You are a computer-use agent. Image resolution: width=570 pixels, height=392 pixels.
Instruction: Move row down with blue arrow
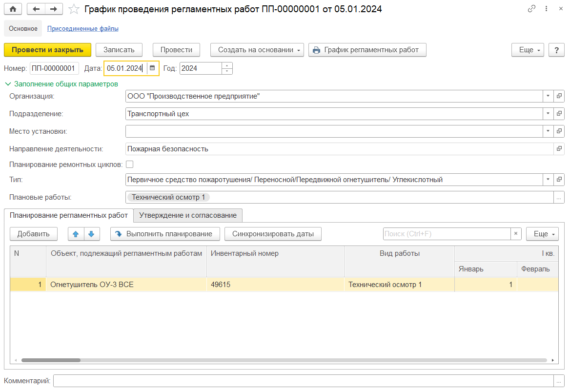tap(92, 234)
